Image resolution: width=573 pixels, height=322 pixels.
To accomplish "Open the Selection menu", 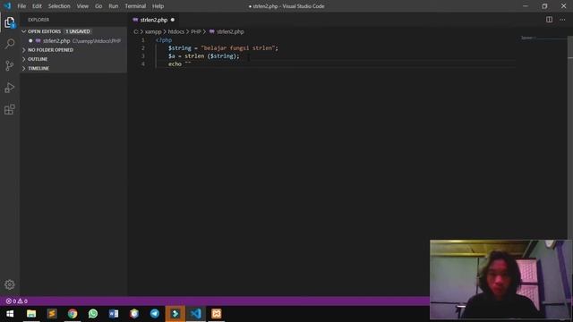I will (59, 6).
